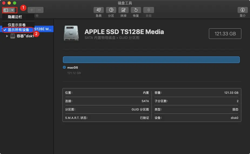Viewport: 250px width, 154px height.
Task: Expand the 容器 disk1 disclosure triangle
Action: coord(7,36)
